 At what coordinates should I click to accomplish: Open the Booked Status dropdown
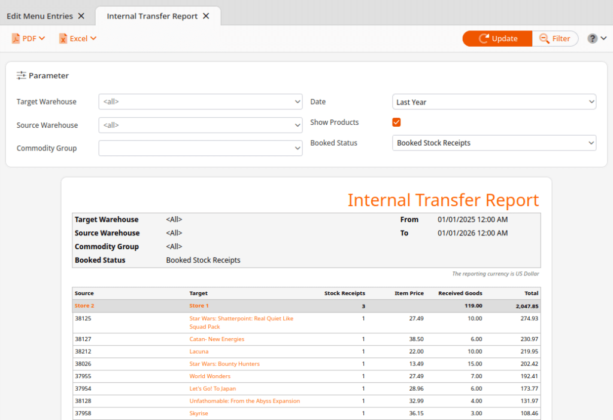pyautogui.click(x=494, y=143)
